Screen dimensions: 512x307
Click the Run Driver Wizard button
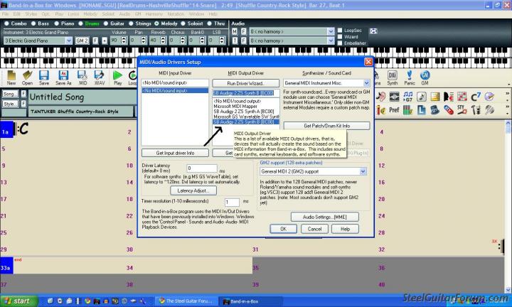[246, 83]
